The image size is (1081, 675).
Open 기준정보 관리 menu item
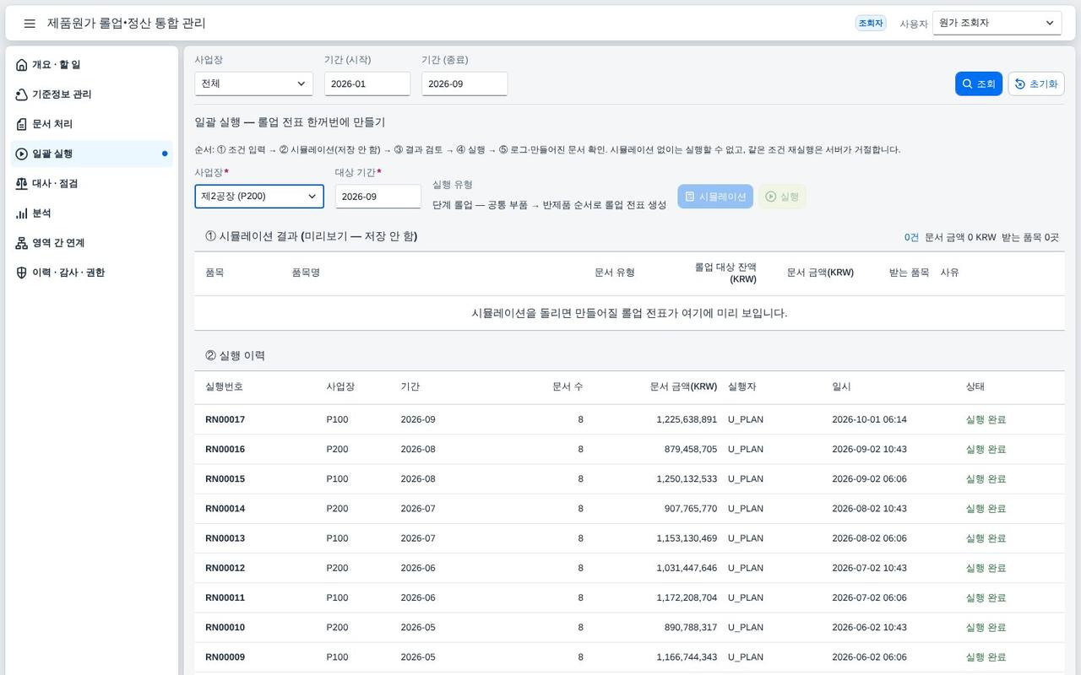click(93, 94)
